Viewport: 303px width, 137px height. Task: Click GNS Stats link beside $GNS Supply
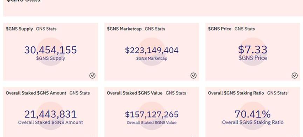(x=46, y=29)
